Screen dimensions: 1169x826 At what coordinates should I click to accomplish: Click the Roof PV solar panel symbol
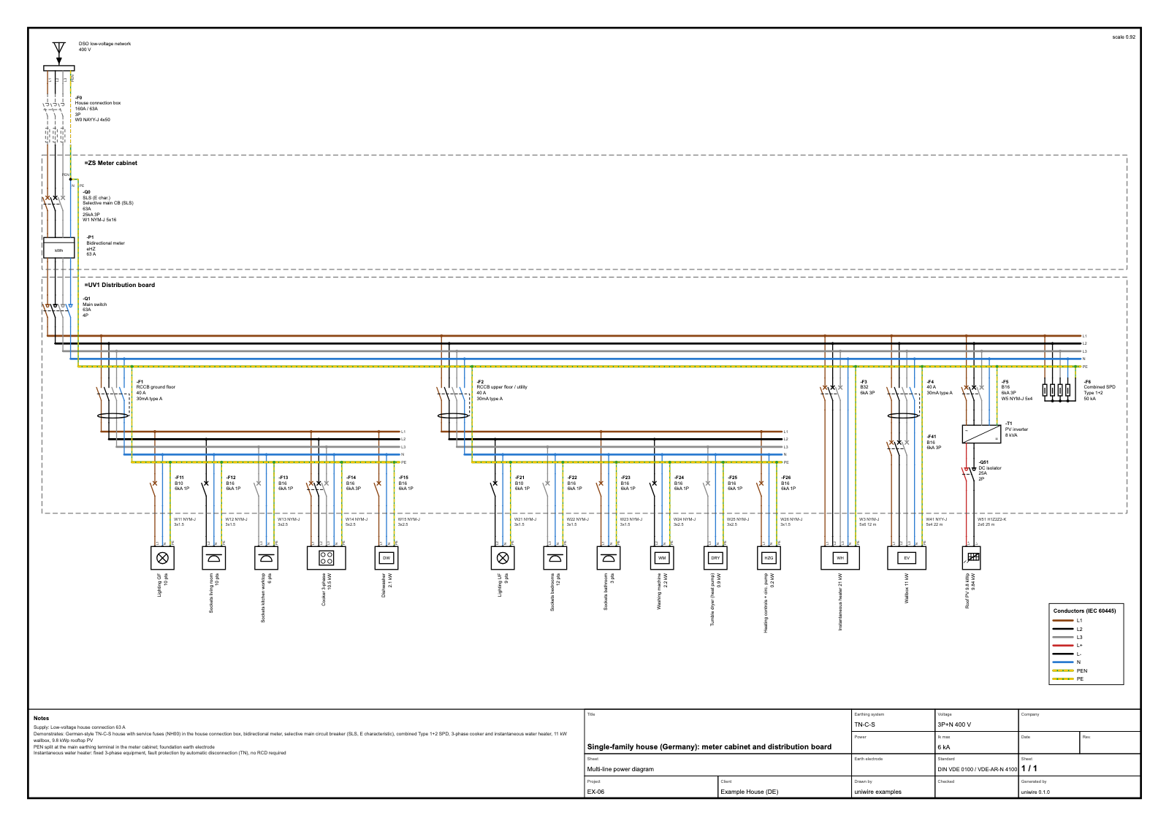972,558
